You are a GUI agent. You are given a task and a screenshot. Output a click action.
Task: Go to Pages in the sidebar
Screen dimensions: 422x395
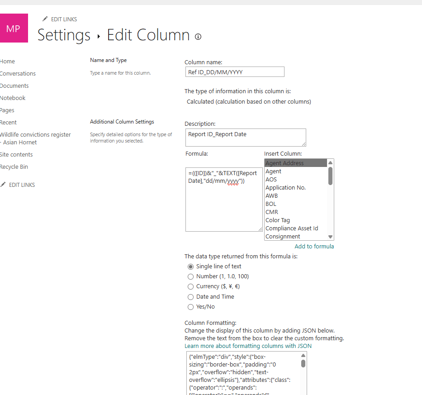pos(7,110)
